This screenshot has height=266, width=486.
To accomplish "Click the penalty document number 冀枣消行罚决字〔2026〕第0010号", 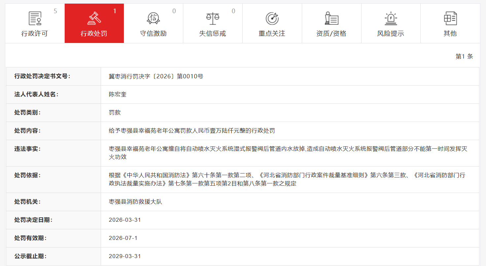I will coord(156,76).
